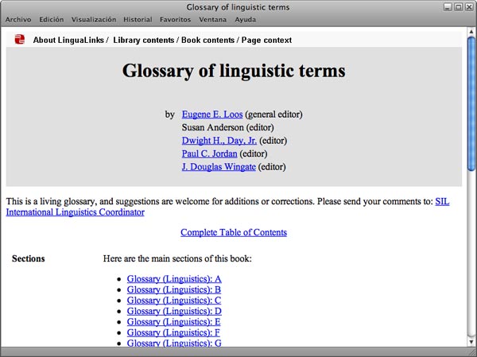
Task: Click the bold 'Sections' label
Action: [29, 258]
